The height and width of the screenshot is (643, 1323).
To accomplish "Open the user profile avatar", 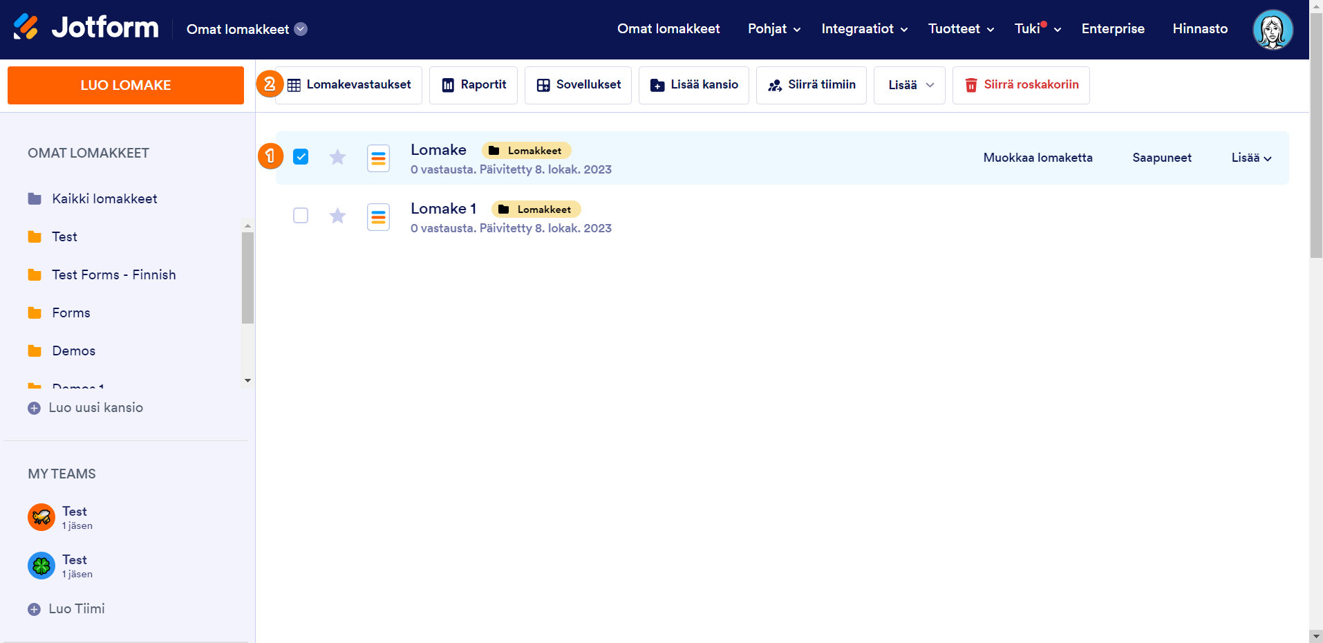I will click(1272, 29).
